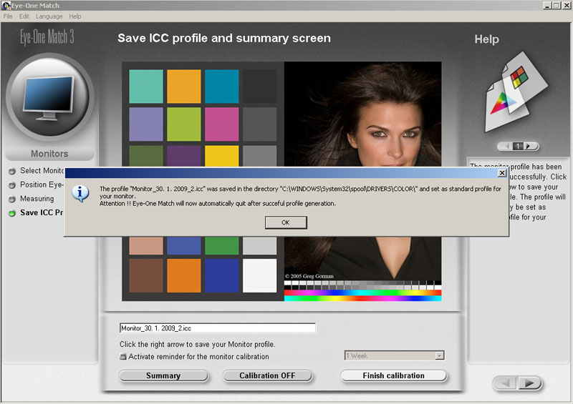The image size is (573, 404).
Task: Click the Measuring step label
Action: tap(37, 199)
